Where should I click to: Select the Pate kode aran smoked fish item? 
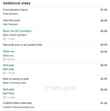[x=23, y=45]
